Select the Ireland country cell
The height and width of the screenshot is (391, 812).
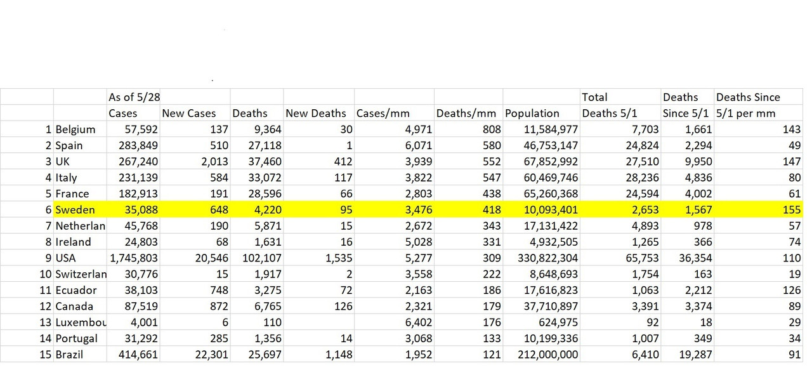[x=80, y=242]
